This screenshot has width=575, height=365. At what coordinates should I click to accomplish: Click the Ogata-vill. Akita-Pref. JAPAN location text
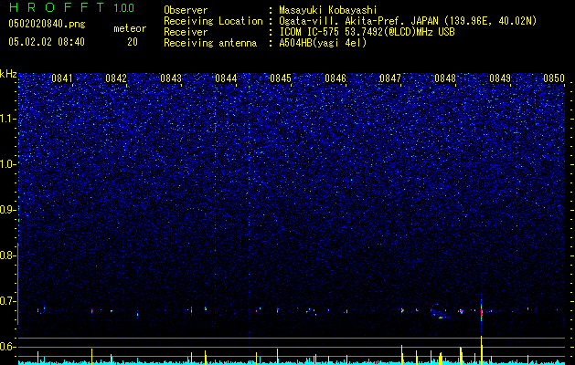click(408, 21)
